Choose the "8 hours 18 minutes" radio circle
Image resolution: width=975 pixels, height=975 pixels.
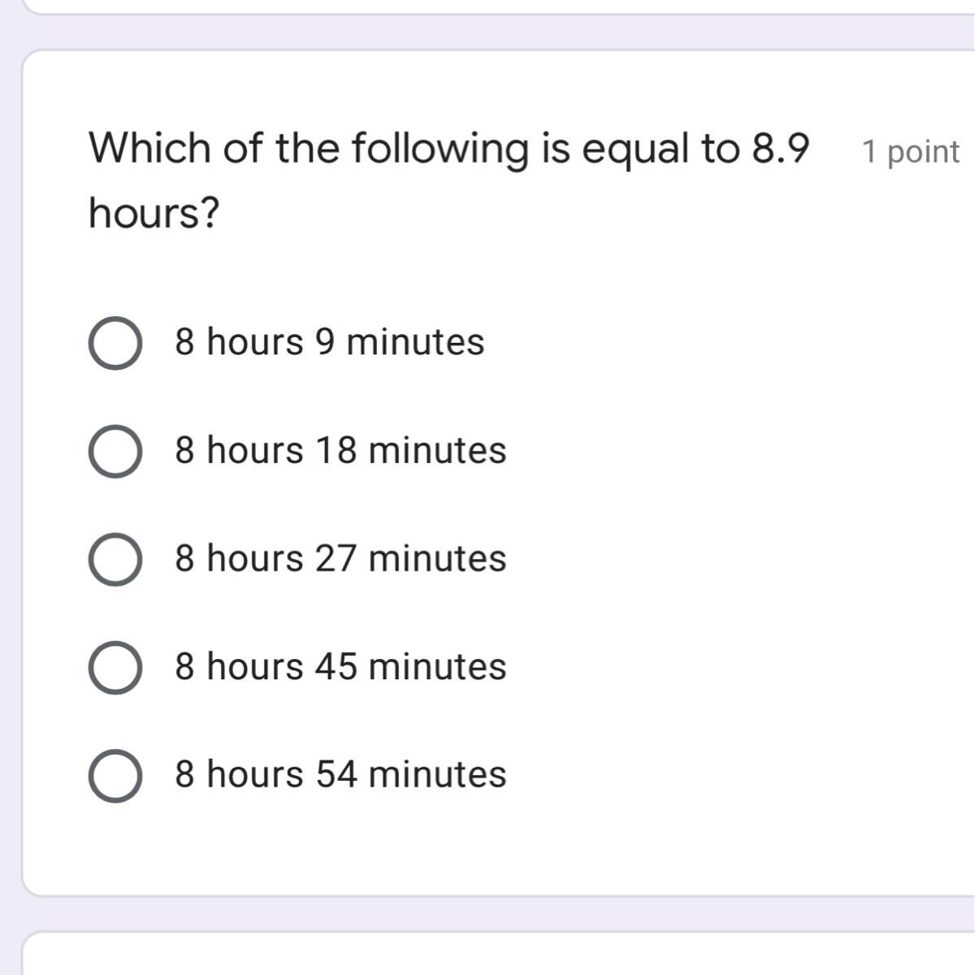(115, 451)
